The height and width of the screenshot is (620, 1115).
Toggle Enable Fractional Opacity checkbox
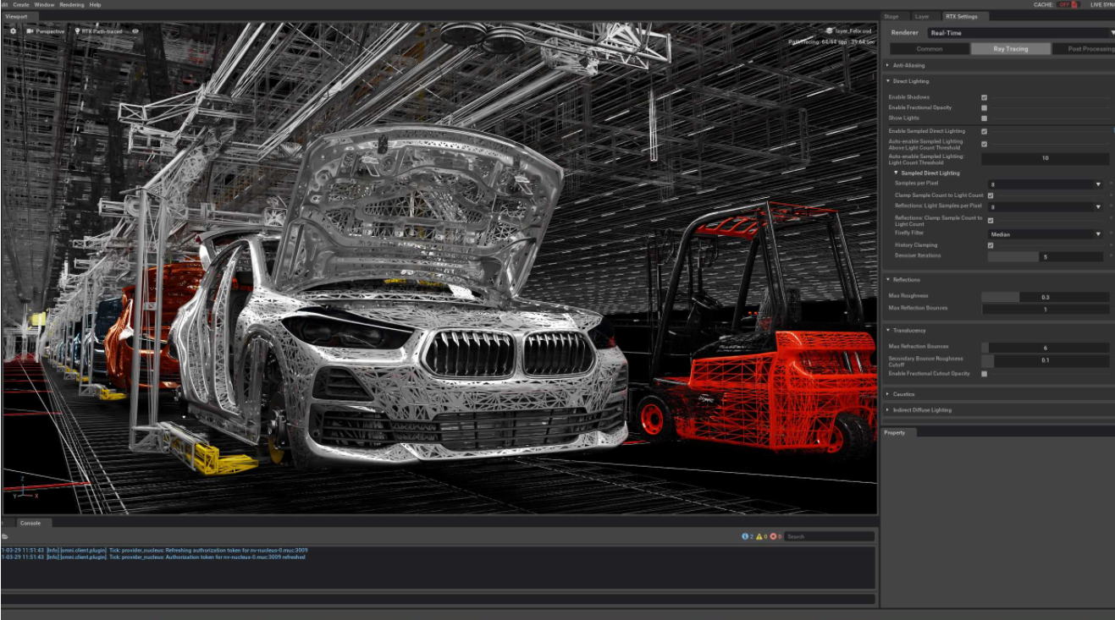984,107
